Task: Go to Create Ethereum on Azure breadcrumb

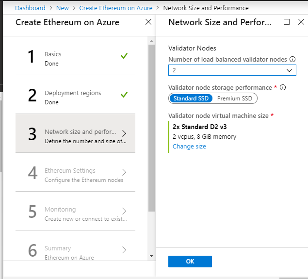Action: pos(116,8)
